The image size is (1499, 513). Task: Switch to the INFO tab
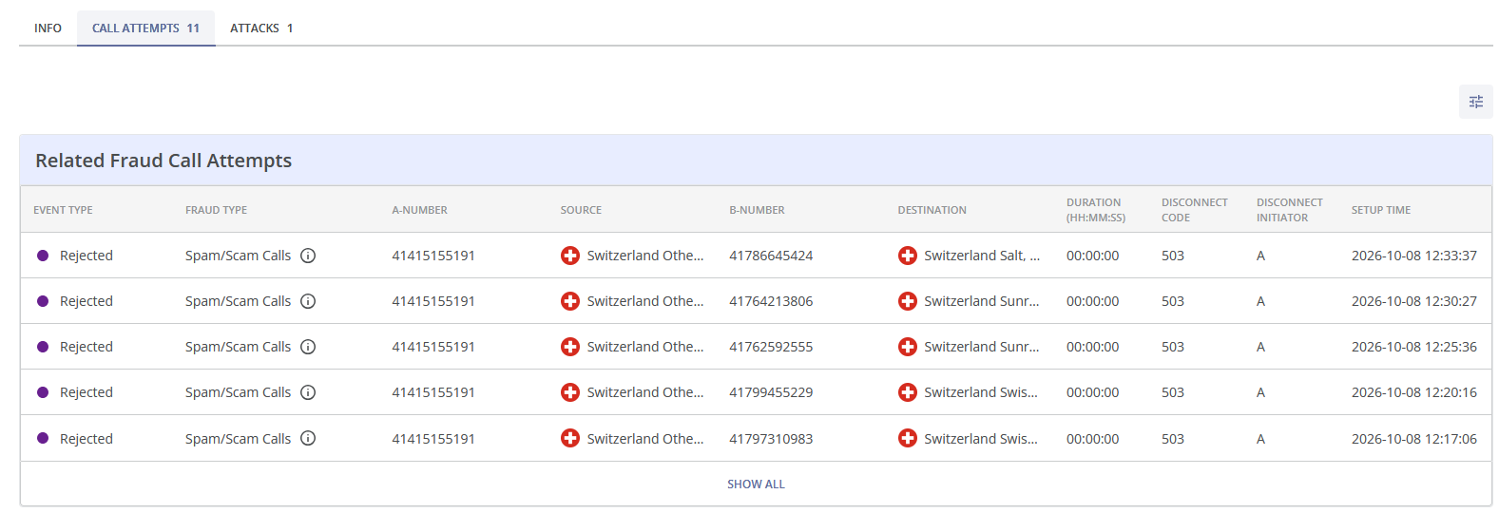[48, 28]
